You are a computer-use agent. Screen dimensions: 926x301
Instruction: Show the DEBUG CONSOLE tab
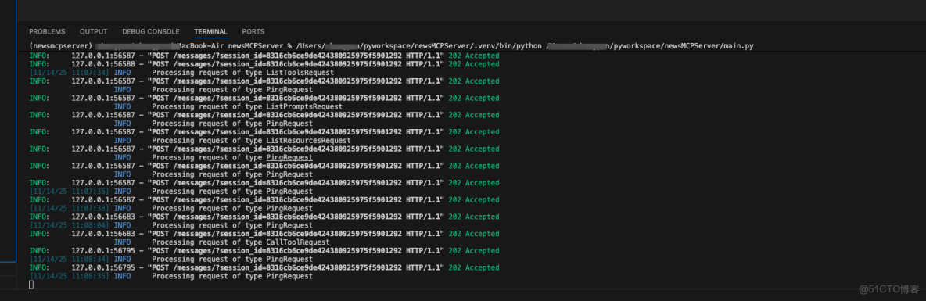151,32
